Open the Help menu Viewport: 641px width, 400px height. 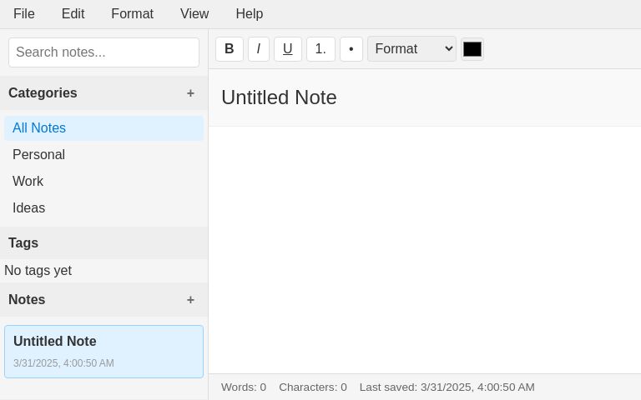[x=249, y=14]
